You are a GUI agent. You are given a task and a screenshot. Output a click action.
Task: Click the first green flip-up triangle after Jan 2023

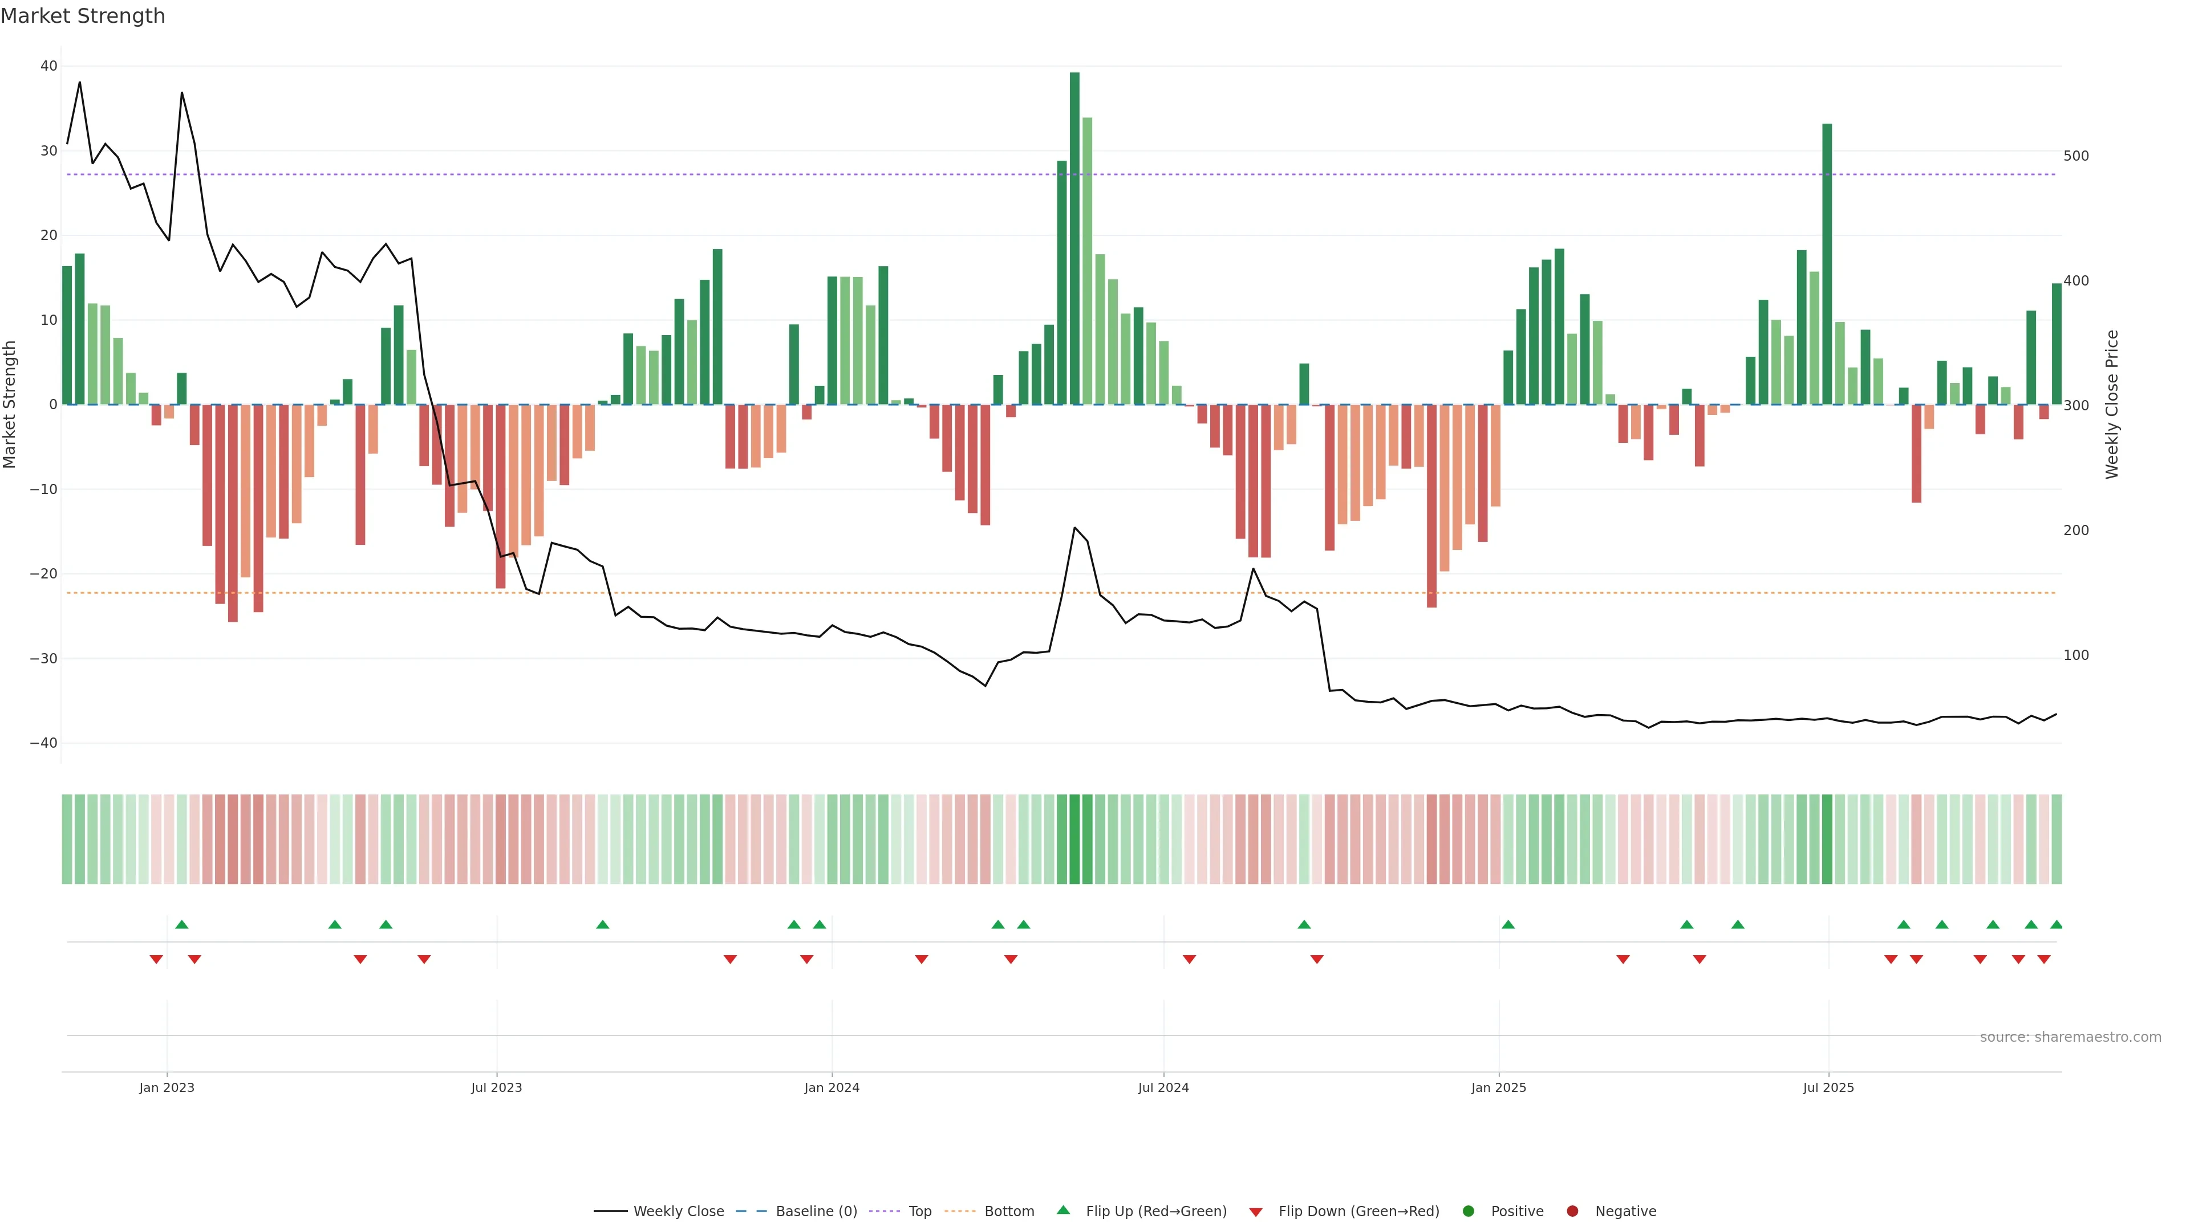tap(181, 924)
